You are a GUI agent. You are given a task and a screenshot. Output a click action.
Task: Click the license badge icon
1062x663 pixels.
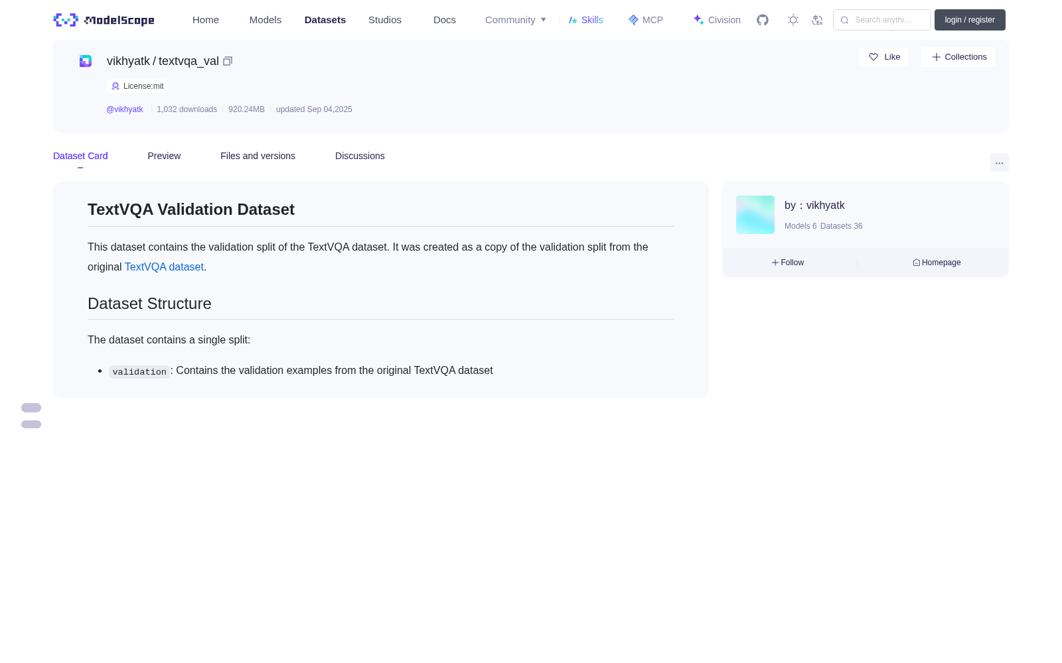[115, 86]
